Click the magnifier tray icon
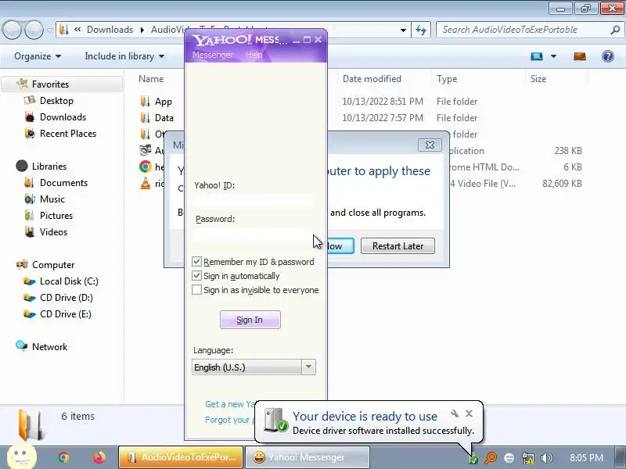This screenshot has height=469, width=626. click(491, 458)
